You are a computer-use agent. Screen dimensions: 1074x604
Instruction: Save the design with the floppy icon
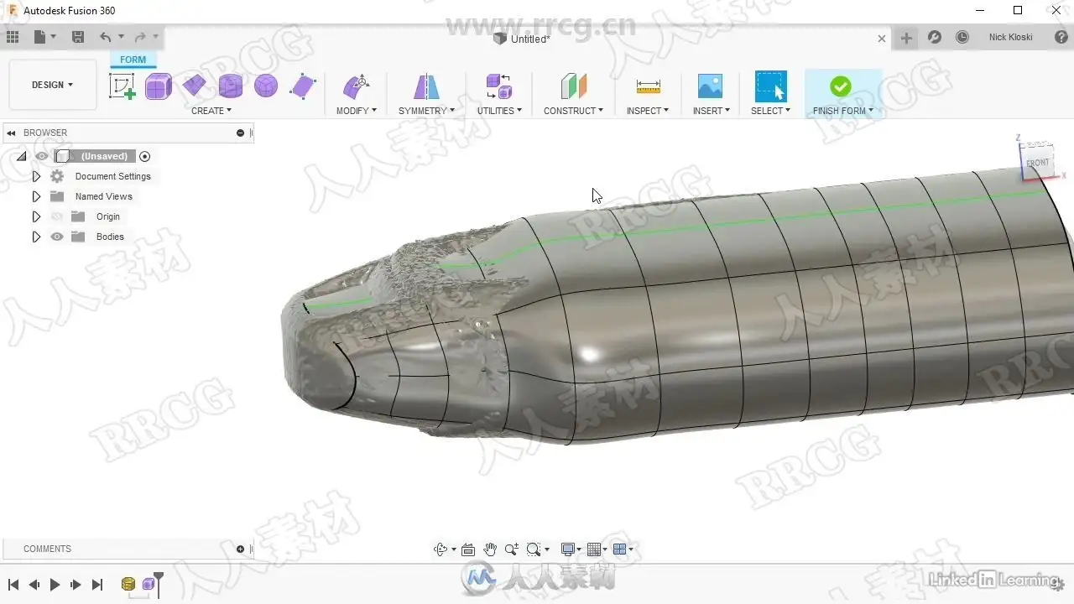78,37
